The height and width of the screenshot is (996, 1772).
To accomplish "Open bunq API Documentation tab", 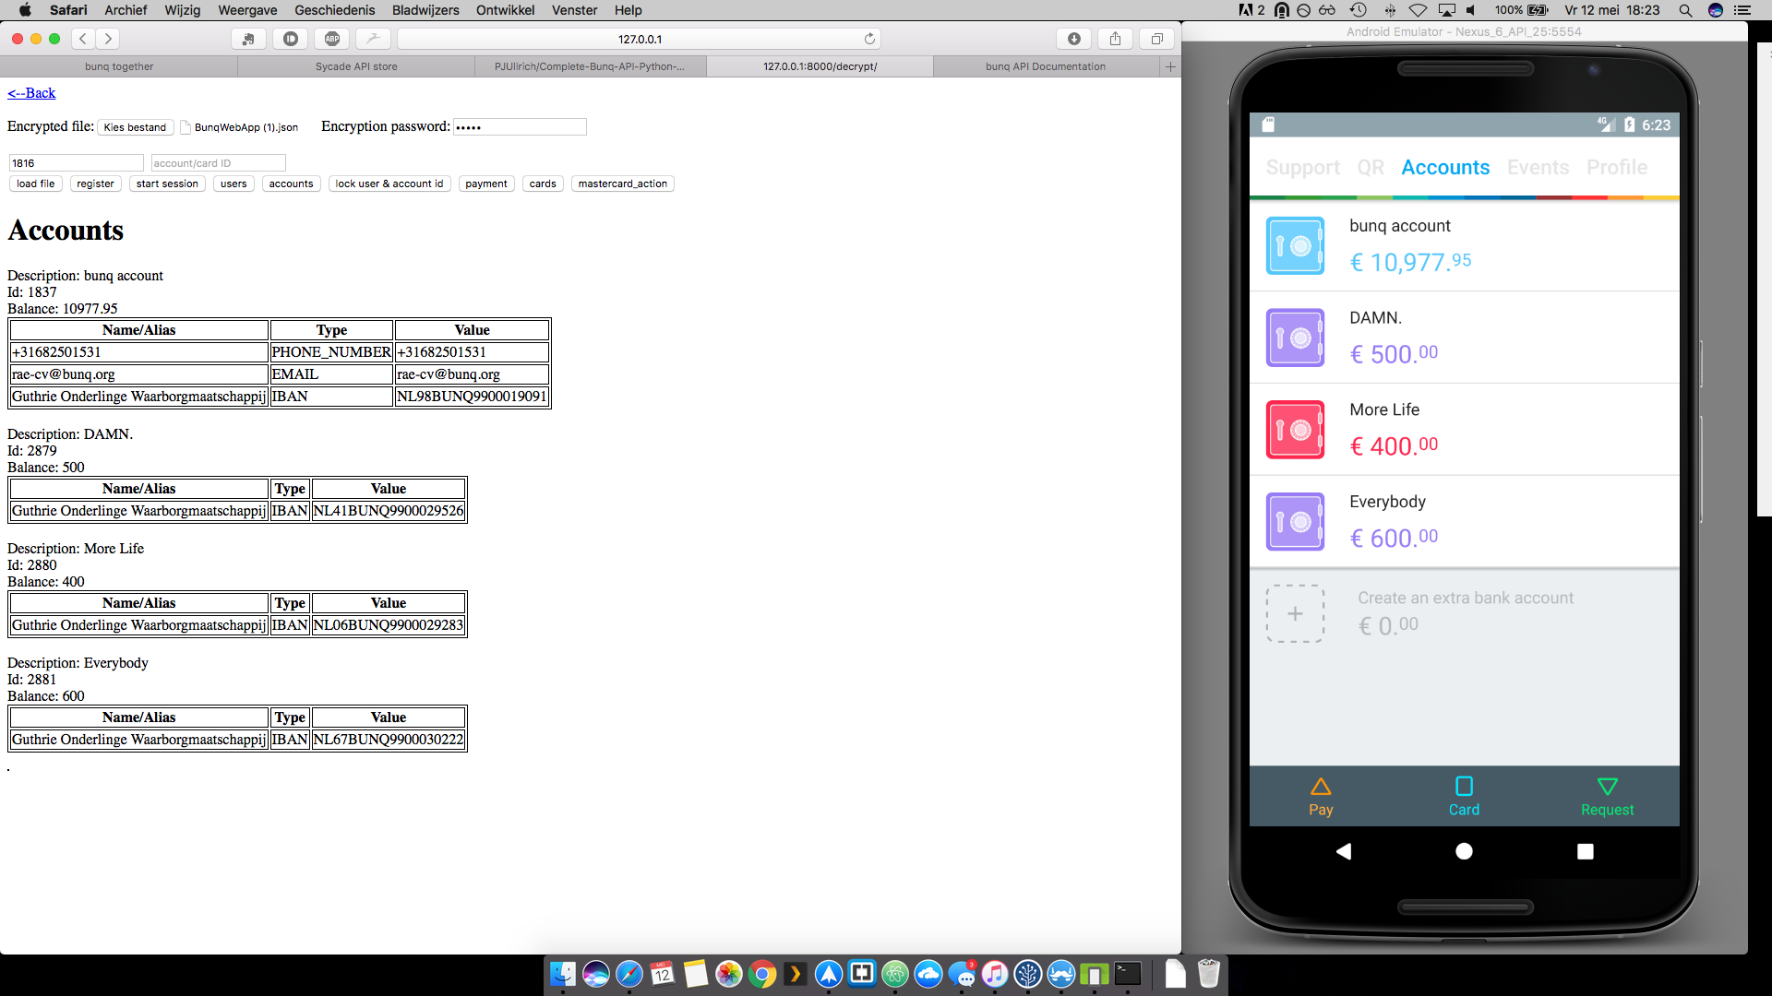I will [x=1045, y=66].
